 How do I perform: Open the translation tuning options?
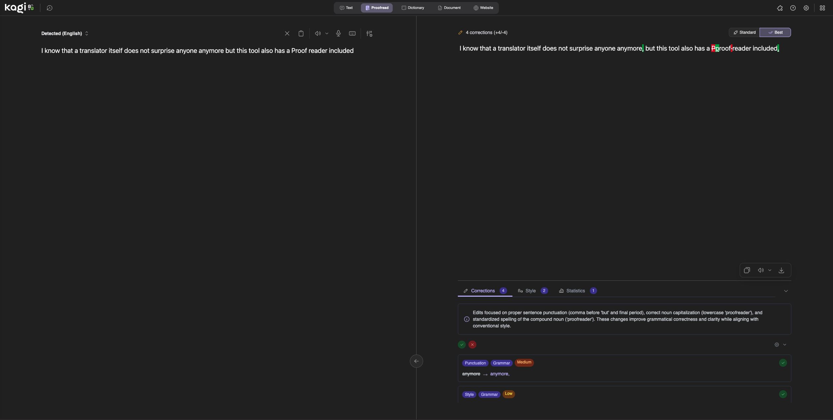tap(370, 33)
